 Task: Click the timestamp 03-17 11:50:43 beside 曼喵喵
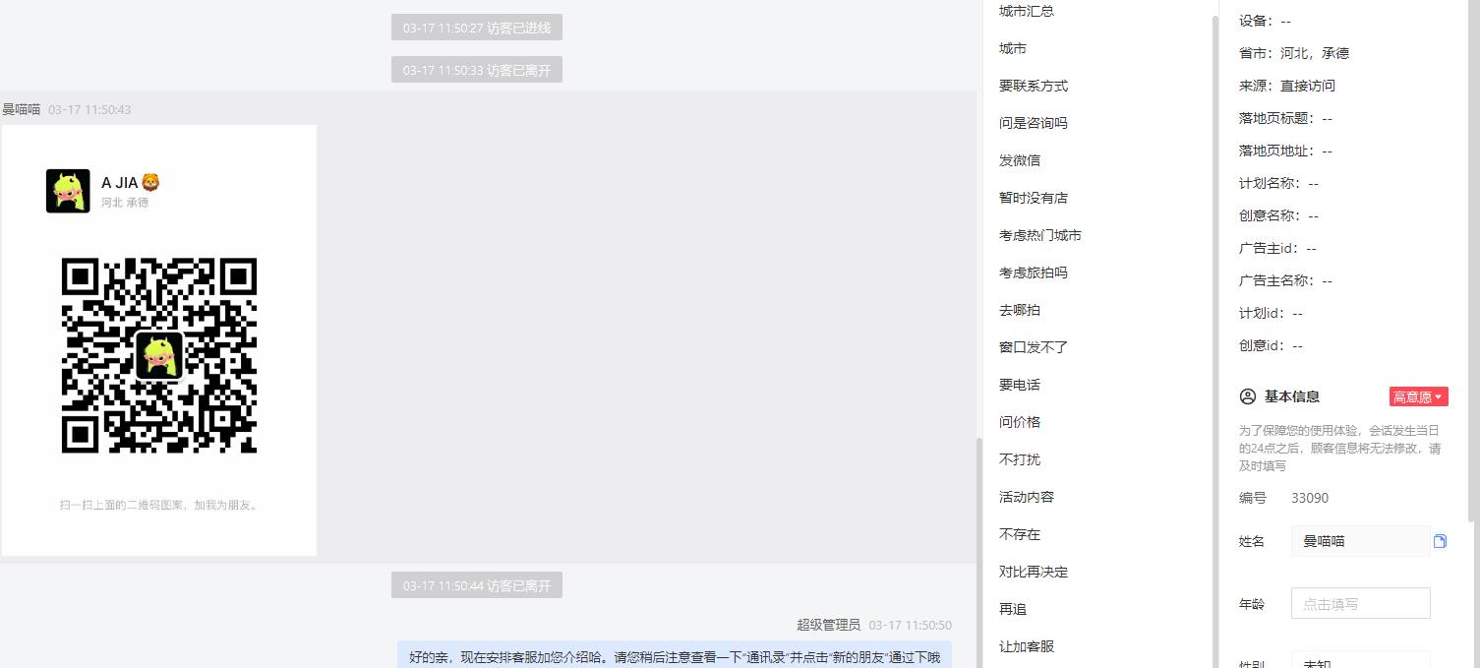[x=89, y=109]
